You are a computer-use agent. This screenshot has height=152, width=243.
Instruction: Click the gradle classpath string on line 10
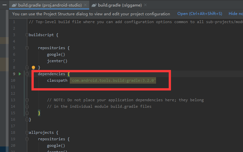(113, 80)
